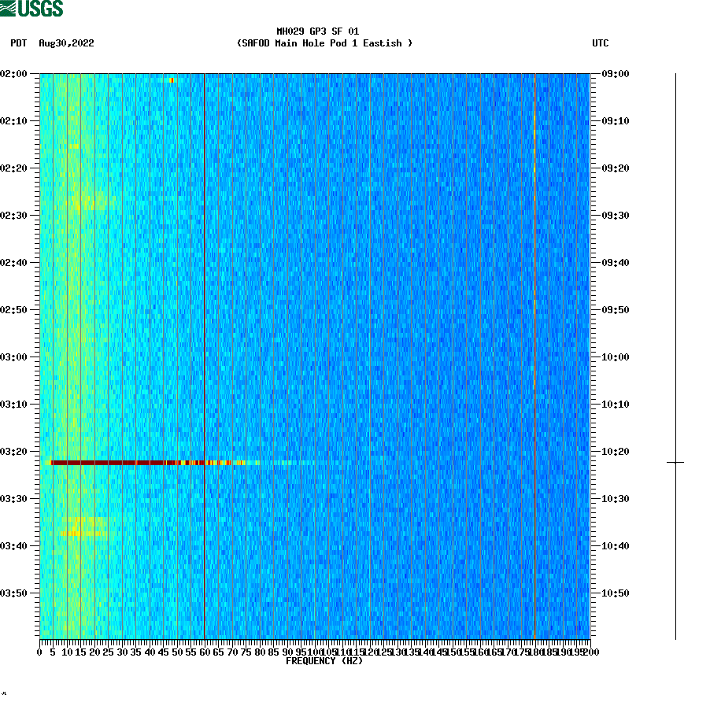
Task: Click the FREQUENCY (HZ) axis label
Action: [x=324, y=662]
